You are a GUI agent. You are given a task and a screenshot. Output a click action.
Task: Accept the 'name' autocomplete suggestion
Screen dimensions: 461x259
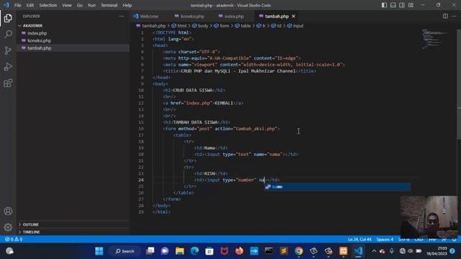click(x=337, y=187)
